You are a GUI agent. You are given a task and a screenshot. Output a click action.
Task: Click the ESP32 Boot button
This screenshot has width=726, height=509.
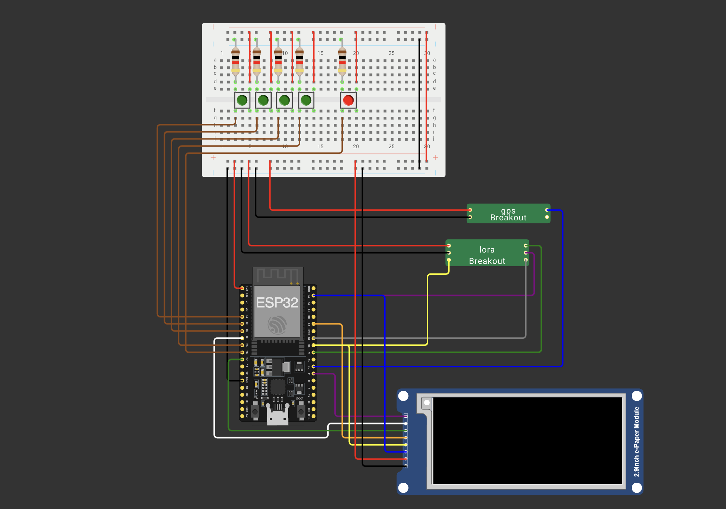tap(301, 411)
